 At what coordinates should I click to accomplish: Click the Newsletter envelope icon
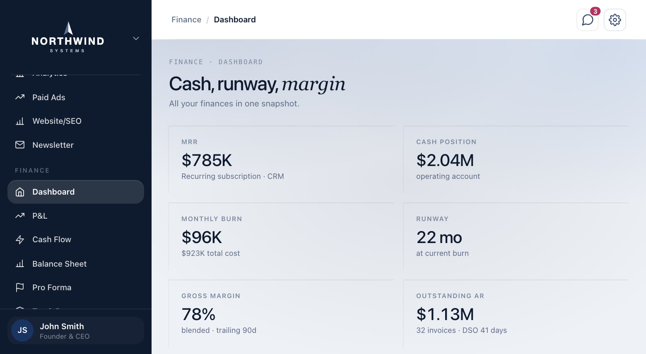[20, 145]
